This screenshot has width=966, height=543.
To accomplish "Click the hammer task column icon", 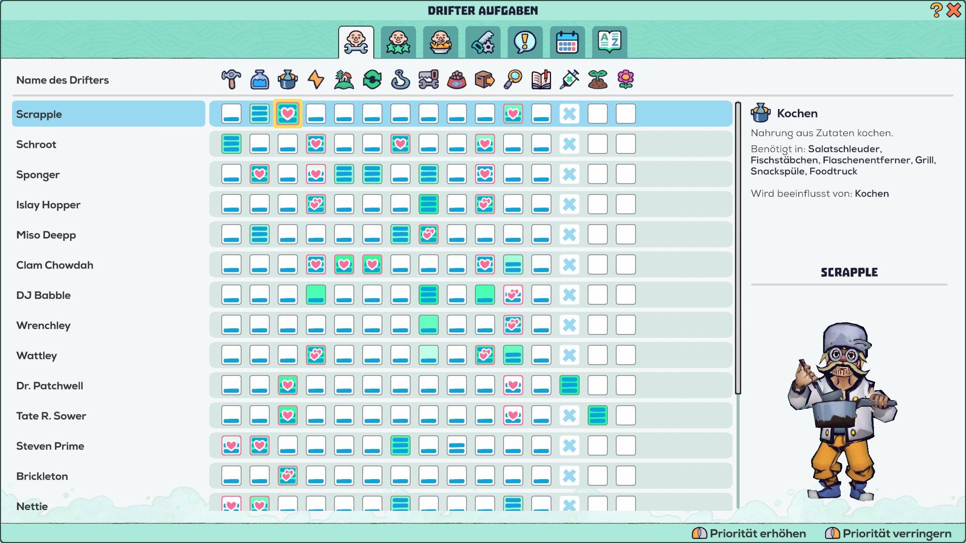I will (x=231, y=79).
